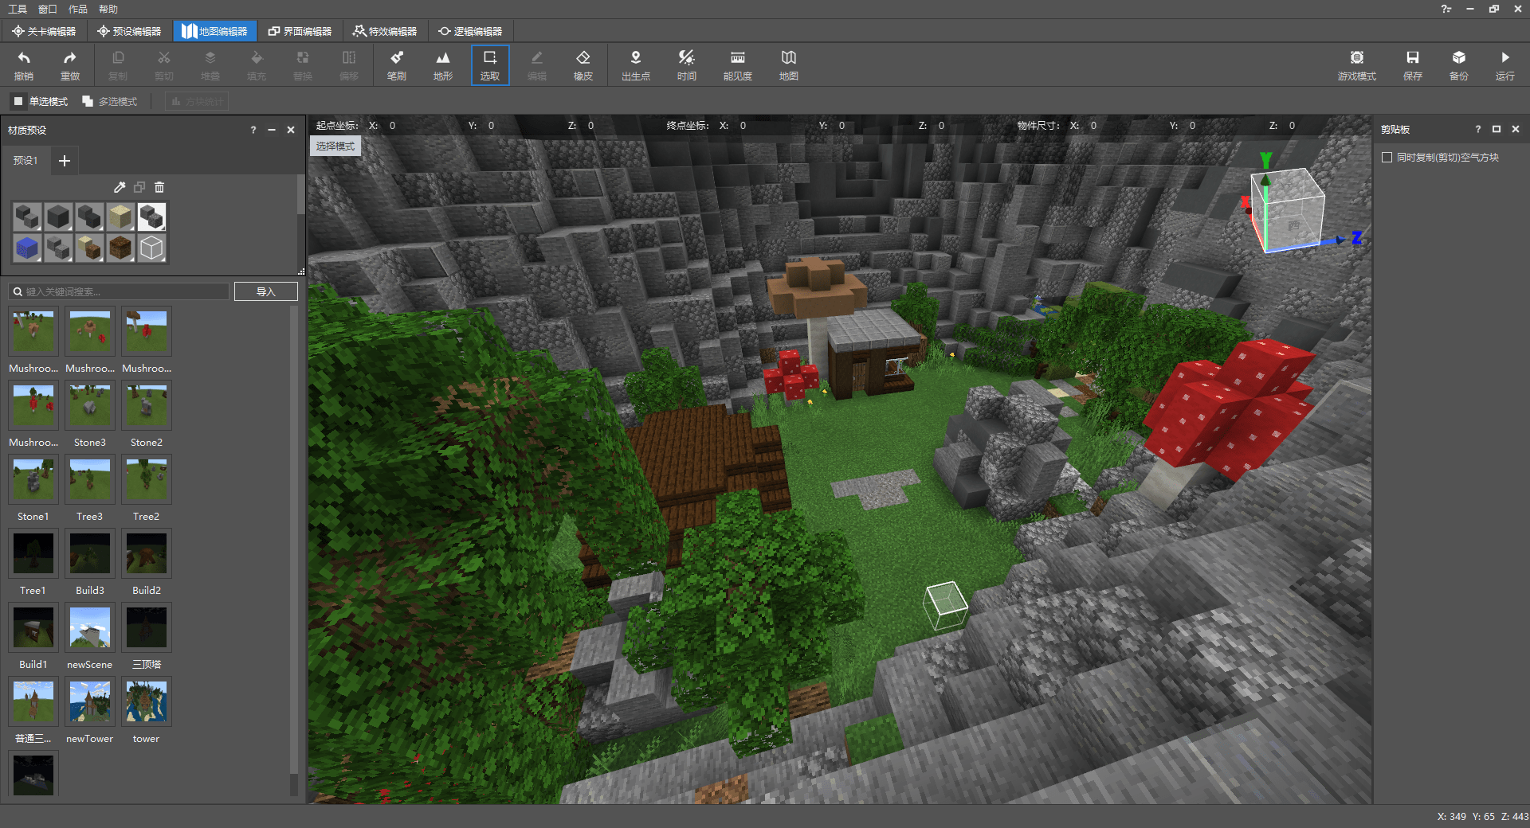The width and height of the screenshot is (1530, 828).
Task: Click the 撤销 (Undo) toolbar icon
Action: point(24,65)
